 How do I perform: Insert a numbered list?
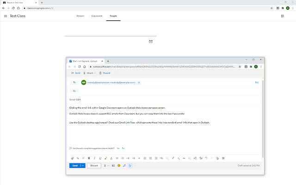[x=122, y=158]
